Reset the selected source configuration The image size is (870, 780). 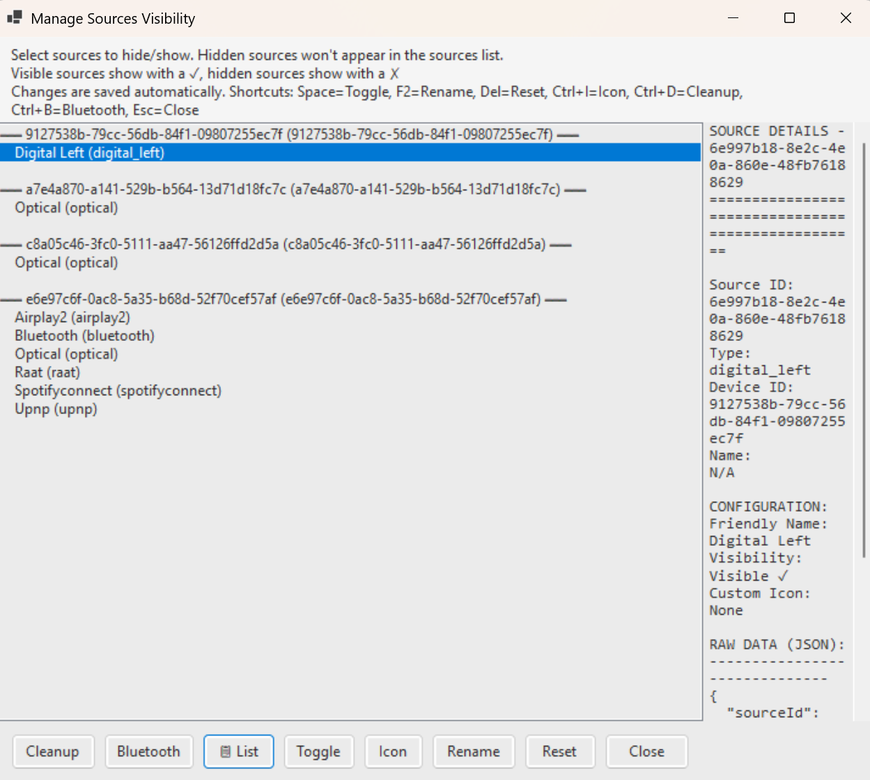coord(559,751)
